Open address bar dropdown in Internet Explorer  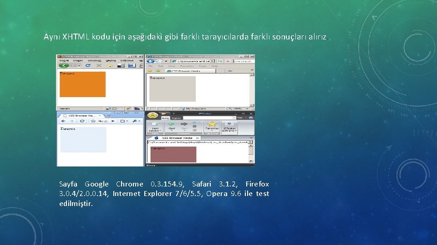tap(213, 61)
